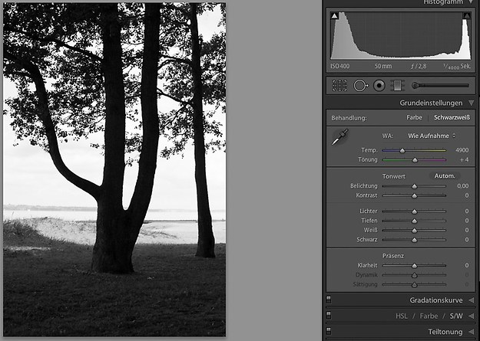The height and width of the screenshot is (341, 480).
Task: Collapse the Grundeinstellungen panel
Action: [471, 103]
